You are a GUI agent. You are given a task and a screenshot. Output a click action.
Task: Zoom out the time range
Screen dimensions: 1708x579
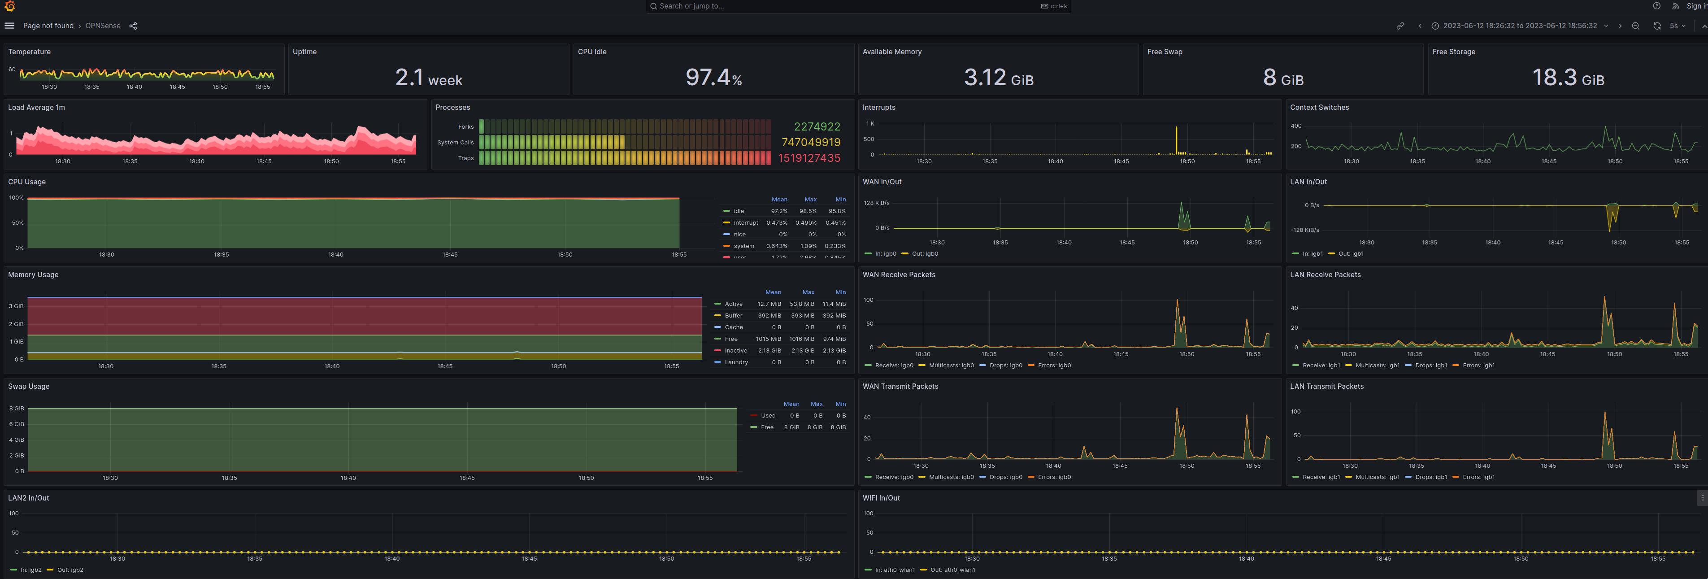point(1635,26)
